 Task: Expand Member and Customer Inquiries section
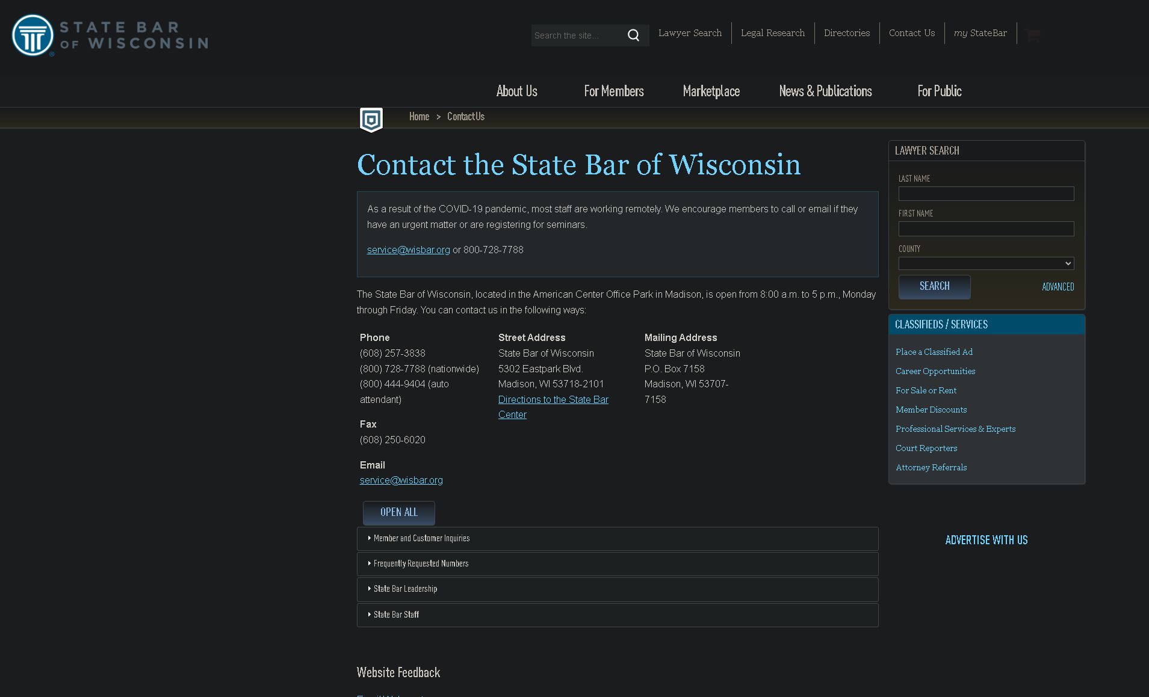tap(421, 539)
